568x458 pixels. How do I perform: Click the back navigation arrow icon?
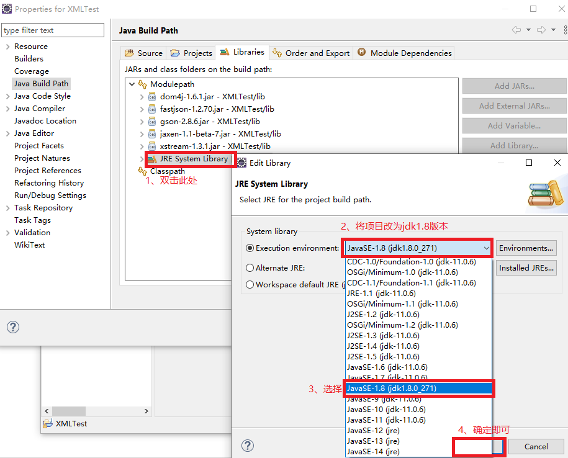[x=516, y=30]
